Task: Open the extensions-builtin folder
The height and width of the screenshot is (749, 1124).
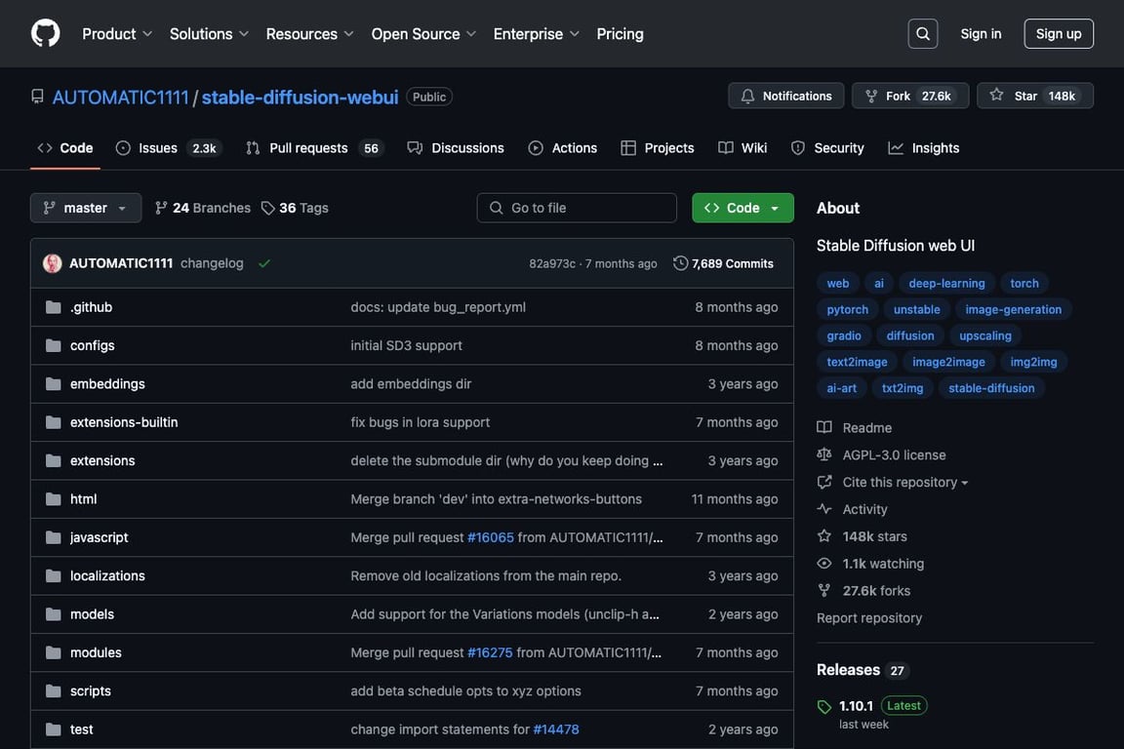Action: (x=124, y=422)
